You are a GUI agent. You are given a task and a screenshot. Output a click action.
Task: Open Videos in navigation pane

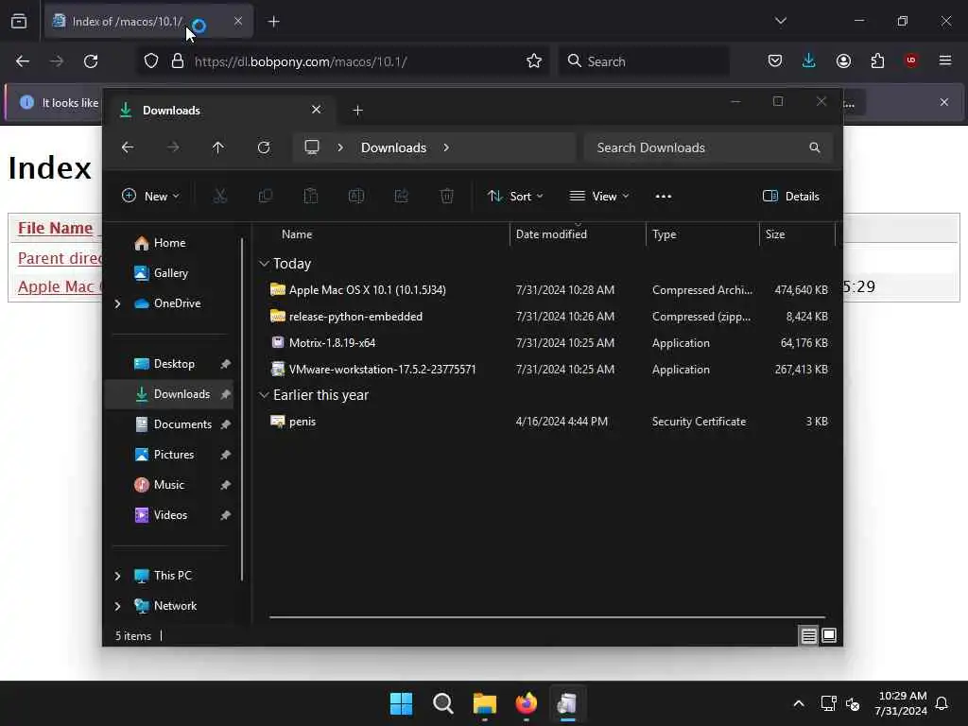(x=170, y=515)
